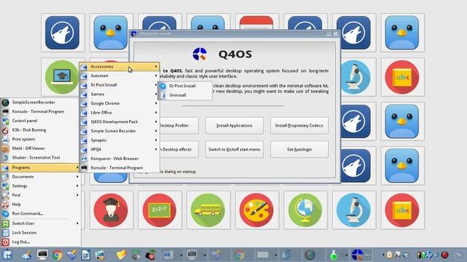Expand the Documents submenu
This screenshot has width=467, height=262.
click(40, 177)
